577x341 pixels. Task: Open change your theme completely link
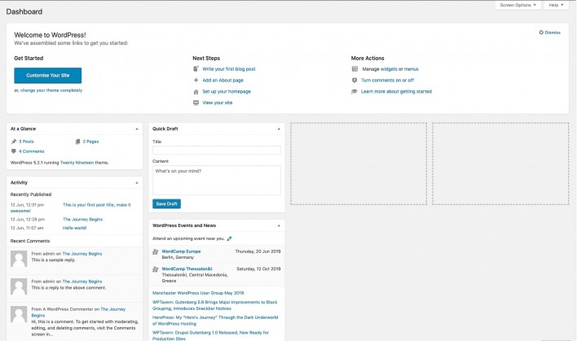click(51, 90)
